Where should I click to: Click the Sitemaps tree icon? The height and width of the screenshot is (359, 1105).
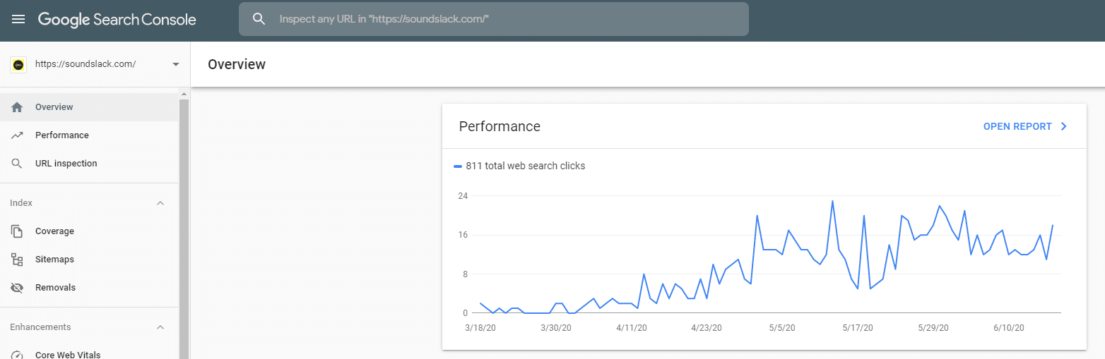tap(18, 260)
